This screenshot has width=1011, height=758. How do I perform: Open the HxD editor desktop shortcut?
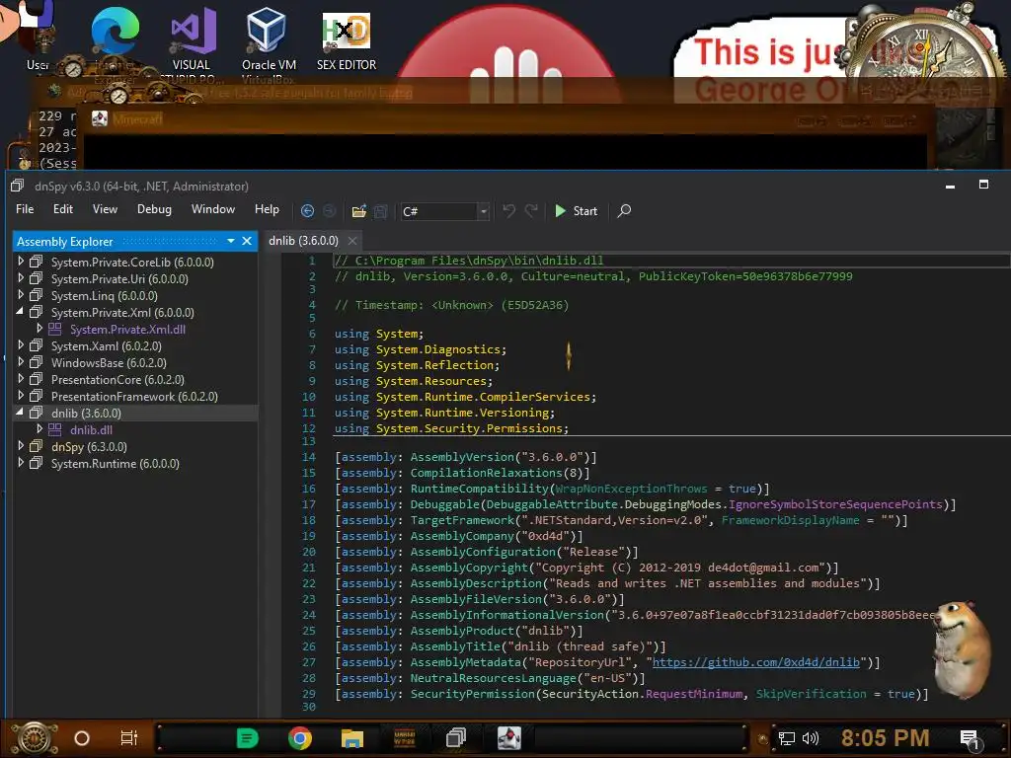pos(347,39)
